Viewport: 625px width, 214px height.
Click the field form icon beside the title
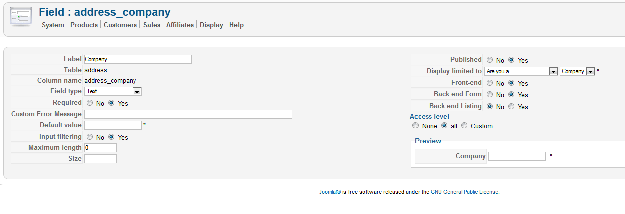(21, 17)
